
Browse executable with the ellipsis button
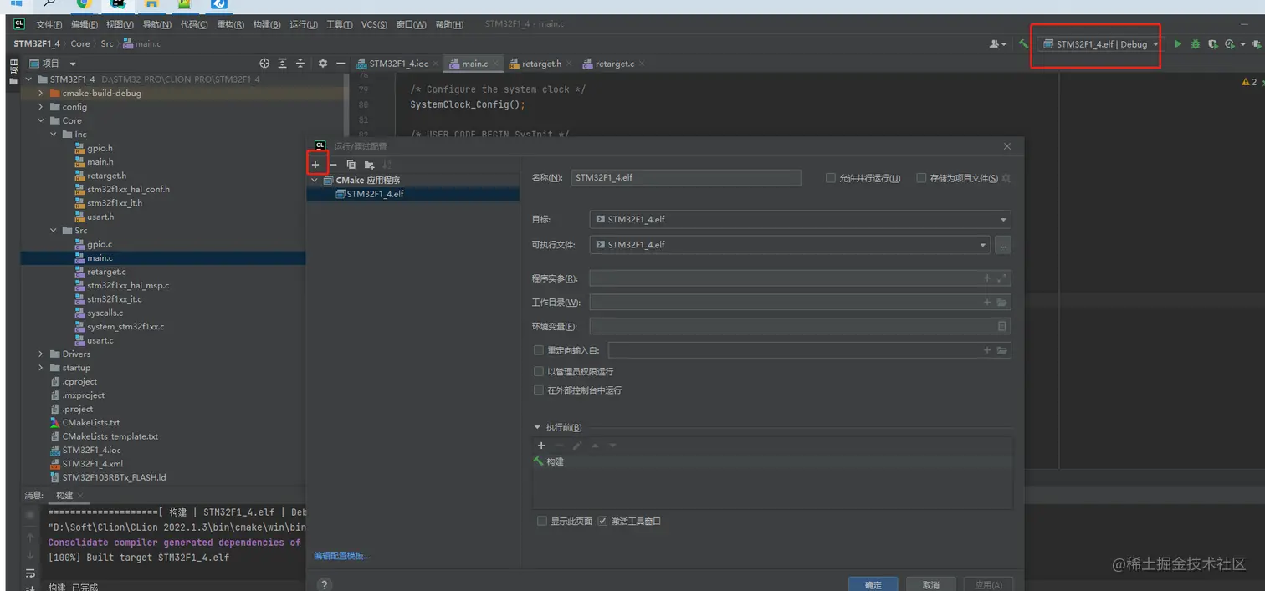coord(1004,245)
